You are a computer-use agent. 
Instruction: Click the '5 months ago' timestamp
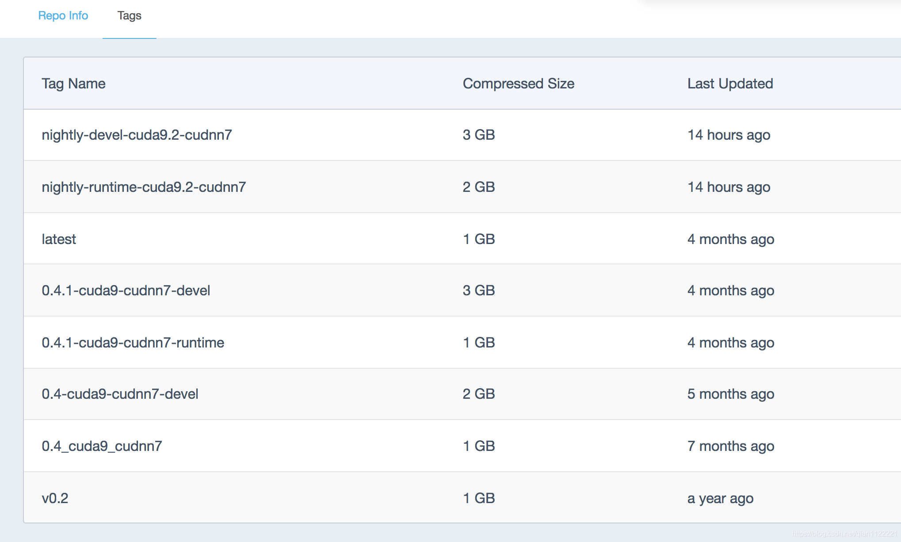(x=730, y=394)
